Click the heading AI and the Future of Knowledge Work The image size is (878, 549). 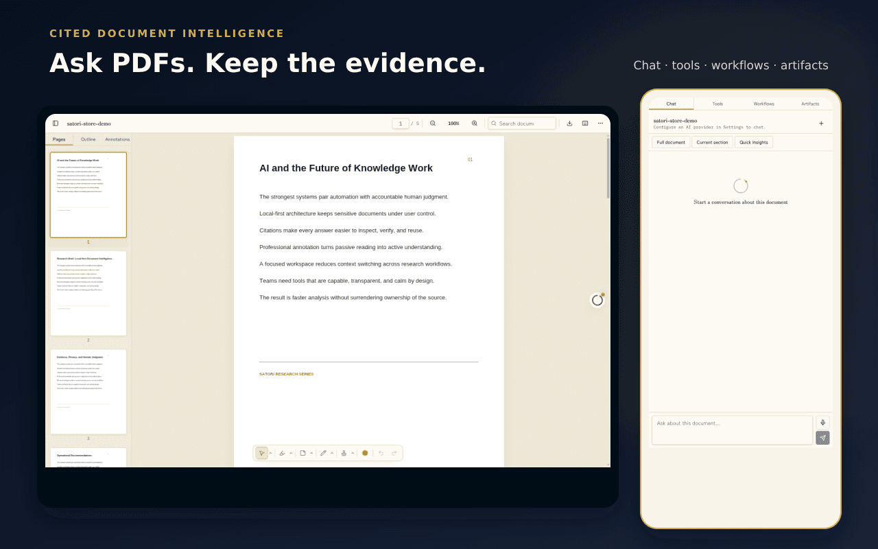pyautogui.click(x=346, y=168)
